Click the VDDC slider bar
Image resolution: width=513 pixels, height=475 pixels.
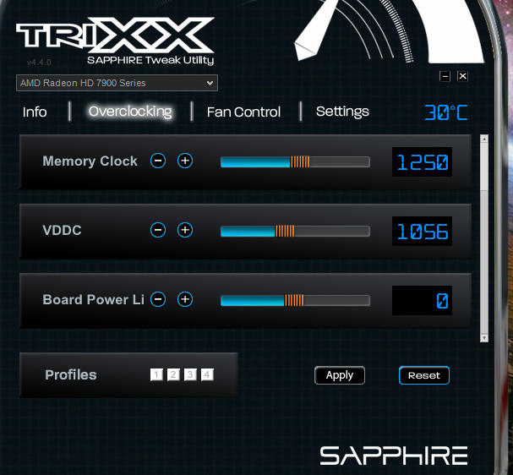point(295,231)
